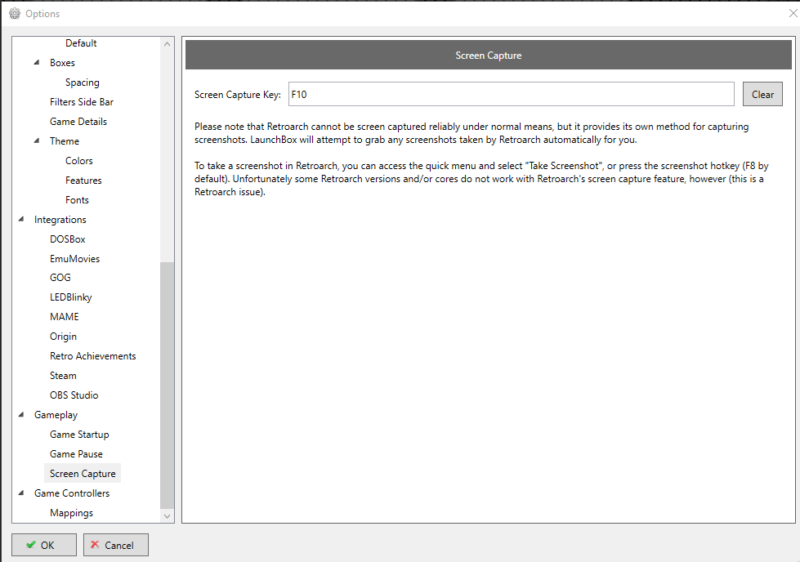Select Screen Capture in the tree

click(x=83, y=474)
